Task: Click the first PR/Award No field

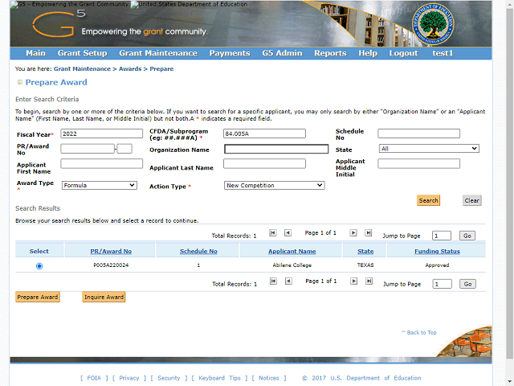Action: (88, 149)
